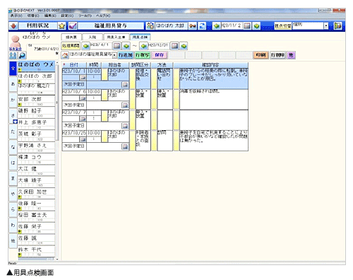Click the previous arrow for end date H23/12/31
Viewport: 353px width, 280px height.
143,46
